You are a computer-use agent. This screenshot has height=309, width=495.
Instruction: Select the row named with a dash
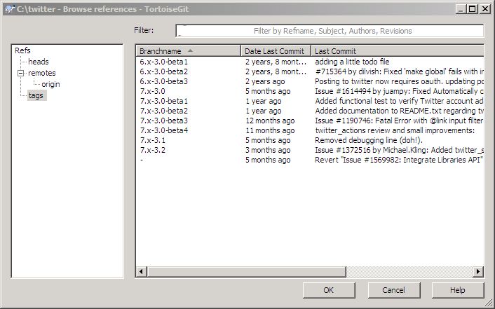tap(142, 160)
